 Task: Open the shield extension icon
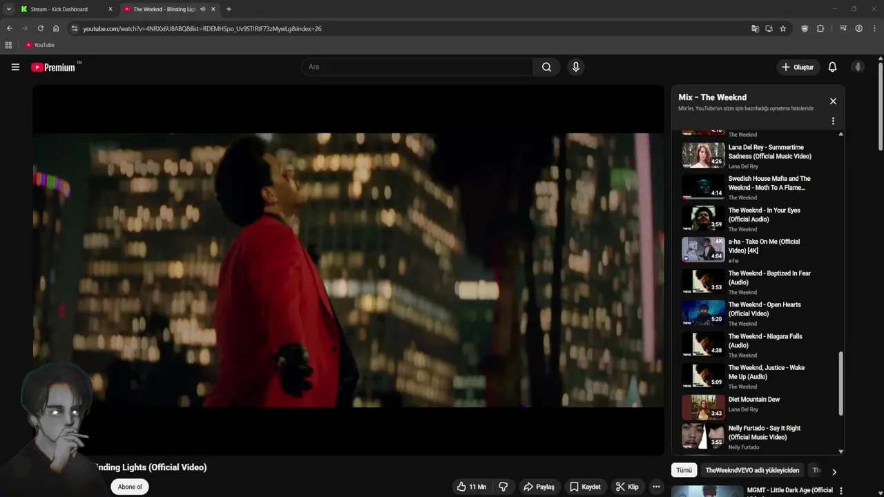tap(805, 28)
